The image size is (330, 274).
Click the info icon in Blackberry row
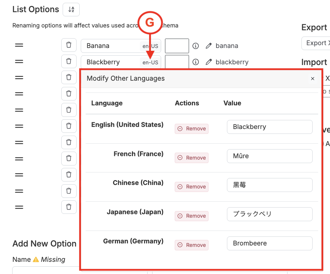pyautogui.click(x=196, y=62)
